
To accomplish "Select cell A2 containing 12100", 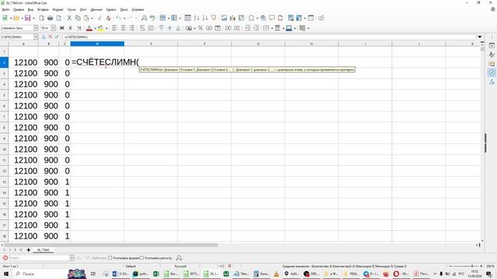I will click(x=23, y=62).
